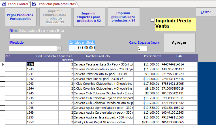Screen dimensions: 216x125
Task: Select product code 1249 cell
Action: pos(42,113)
